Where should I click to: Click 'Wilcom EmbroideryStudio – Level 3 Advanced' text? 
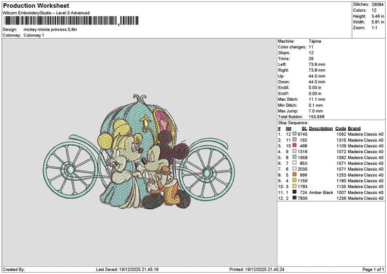46,13
